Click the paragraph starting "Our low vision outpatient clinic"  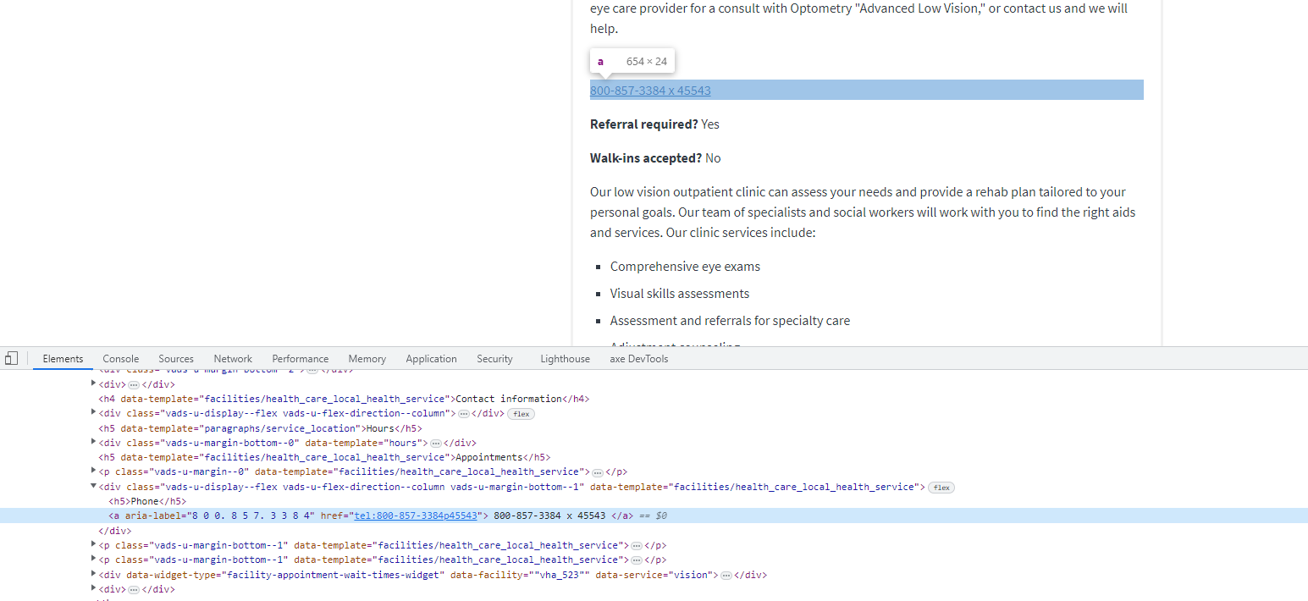863,212
